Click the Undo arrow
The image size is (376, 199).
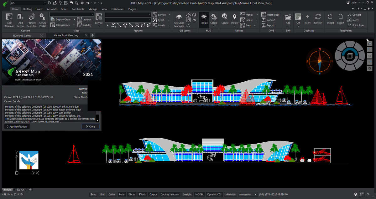(87, 3)
